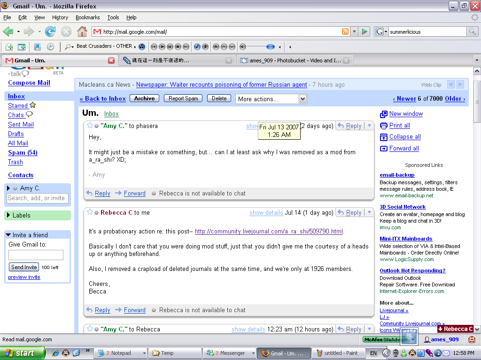Image resolution: width=481 pixels, height=360 pixels.
Task: Click the Report Spam button
Action: 183,98
